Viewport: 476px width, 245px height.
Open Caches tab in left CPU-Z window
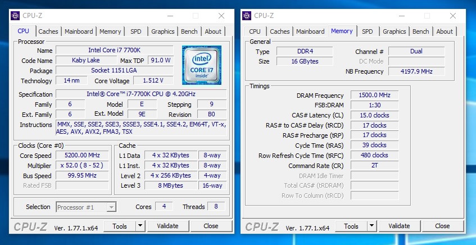tap(48, 31)
